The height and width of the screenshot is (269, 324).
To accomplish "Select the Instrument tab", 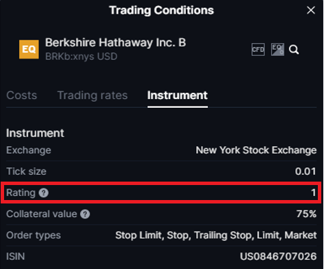I will (178, 95).
